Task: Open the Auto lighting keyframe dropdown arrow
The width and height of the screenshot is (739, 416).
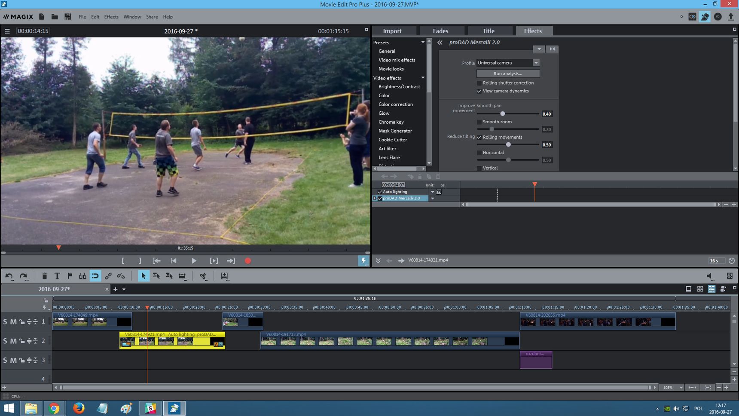Action: (x=432, y=192)
